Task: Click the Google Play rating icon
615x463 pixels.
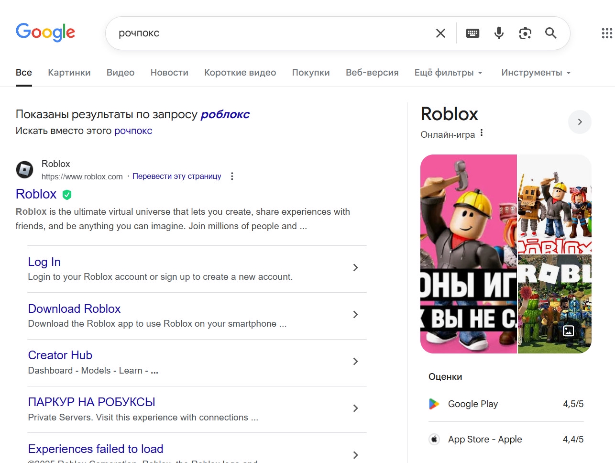Action: point(434,404)
